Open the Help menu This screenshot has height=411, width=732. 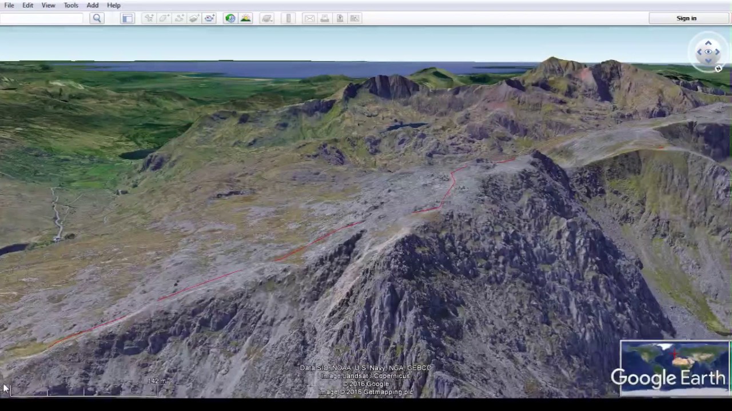114,5
